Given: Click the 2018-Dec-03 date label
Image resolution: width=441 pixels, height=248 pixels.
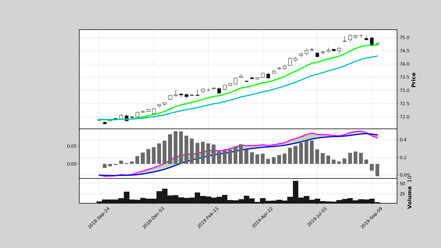Looking at the screenshot, I should (x=153, y=218).
